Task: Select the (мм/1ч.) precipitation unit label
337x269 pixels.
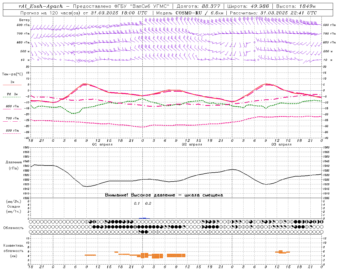Action: (13, 211)
